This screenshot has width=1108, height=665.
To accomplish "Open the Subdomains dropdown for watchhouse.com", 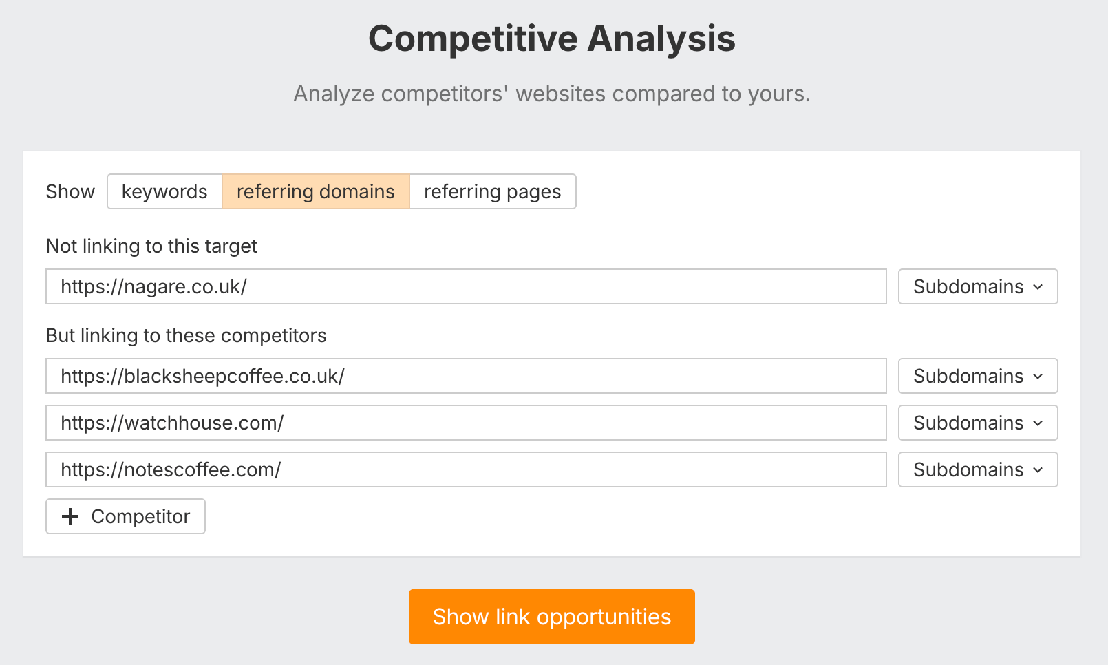I will 977,423.
